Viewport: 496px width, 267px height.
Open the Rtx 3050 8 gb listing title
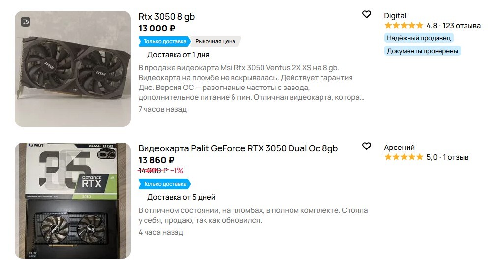(166, 17)
